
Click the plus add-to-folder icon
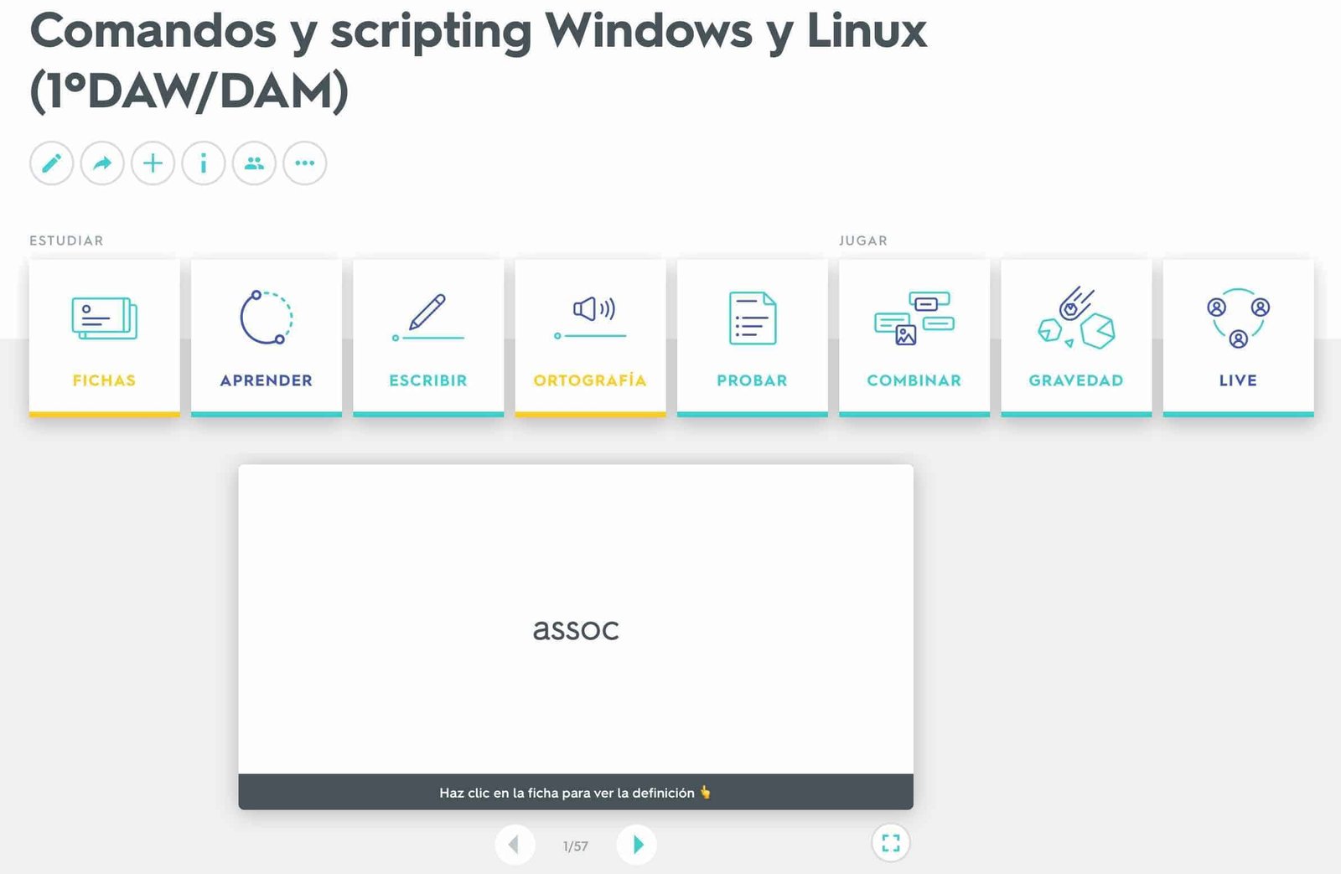coord(153,163)
